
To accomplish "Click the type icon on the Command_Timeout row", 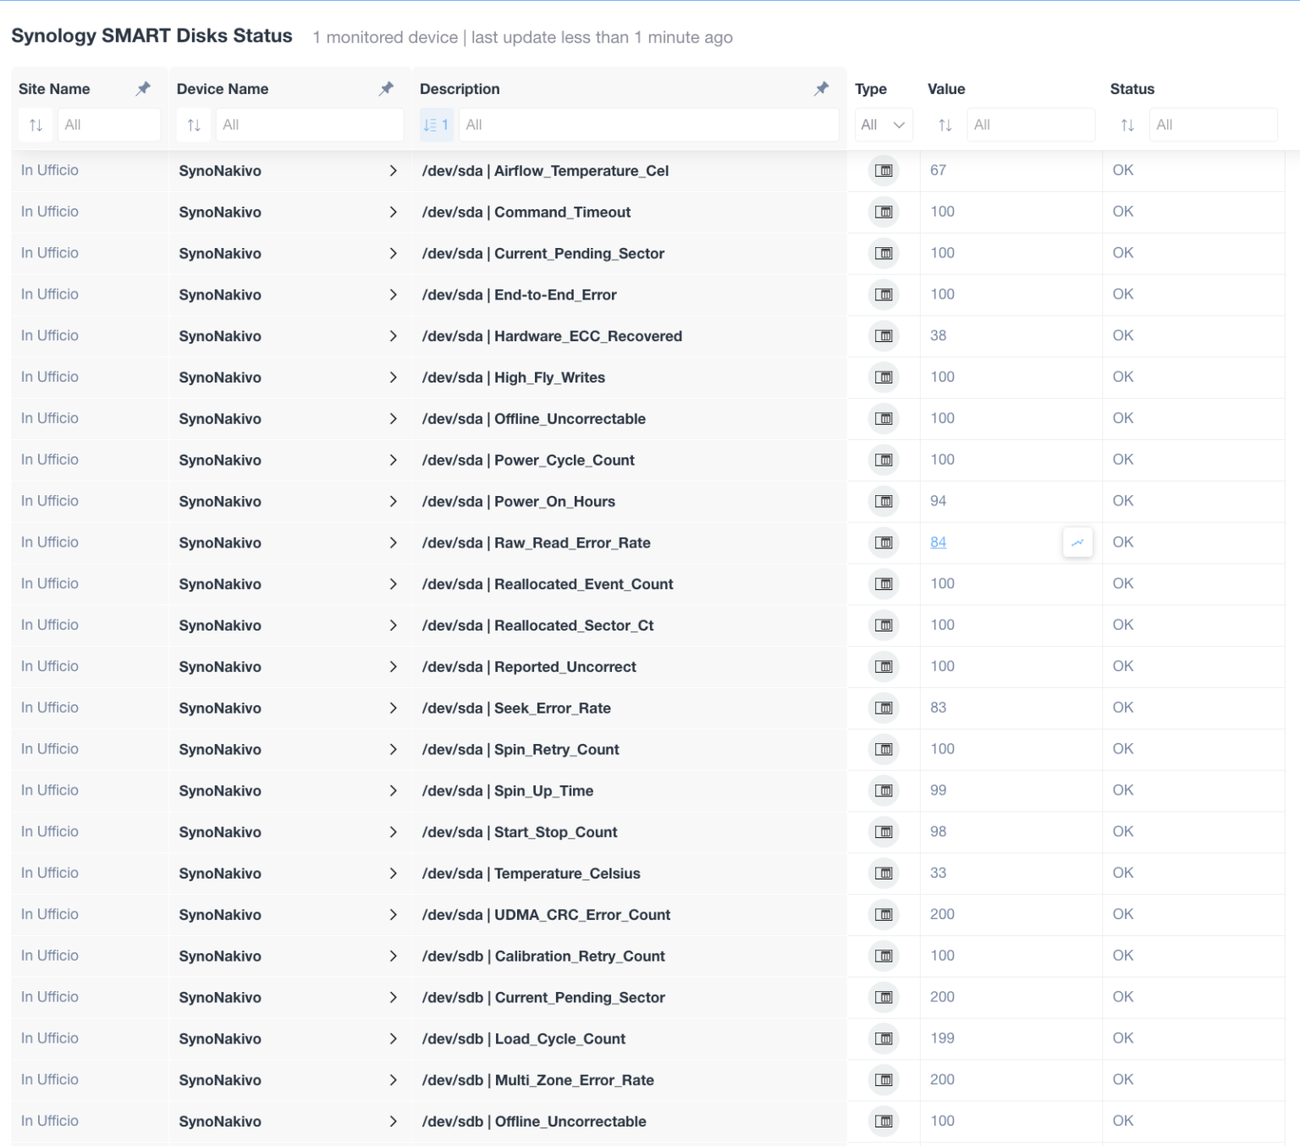I will (x=884, y=212).
